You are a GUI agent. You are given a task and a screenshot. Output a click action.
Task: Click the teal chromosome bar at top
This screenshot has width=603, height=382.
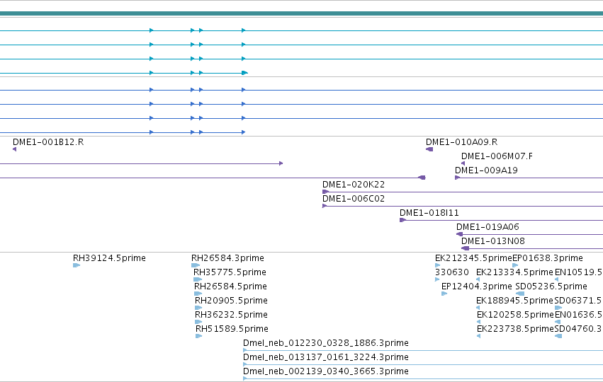[302, 13]
